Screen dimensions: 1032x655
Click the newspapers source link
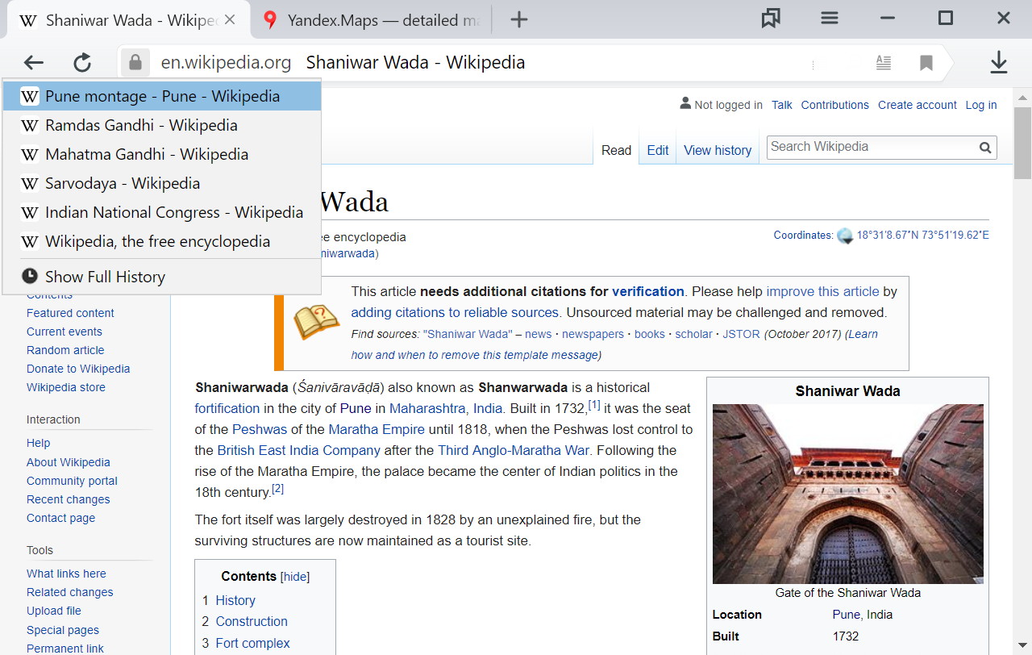pos(593,334)
